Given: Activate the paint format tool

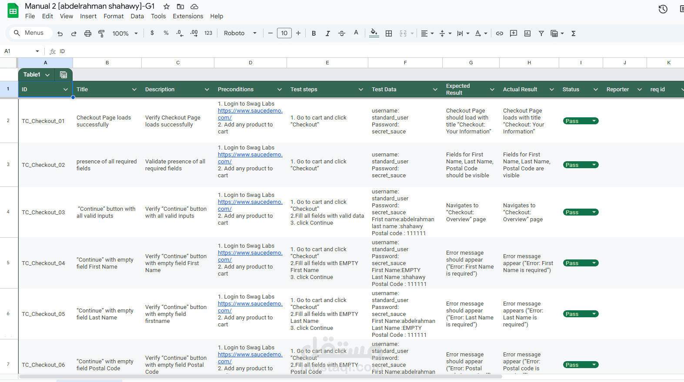Looking at the screenshot, I should (x=101, y=33).
